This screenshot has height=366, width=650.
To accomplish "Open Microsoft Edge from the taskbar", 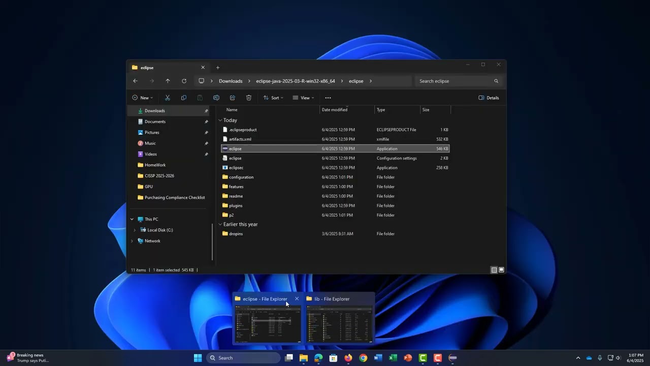I will click(318, 358).
